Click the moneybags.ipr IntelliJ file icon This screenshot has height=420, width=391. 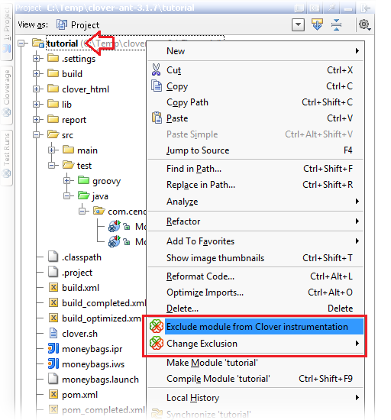coord(53,348)
